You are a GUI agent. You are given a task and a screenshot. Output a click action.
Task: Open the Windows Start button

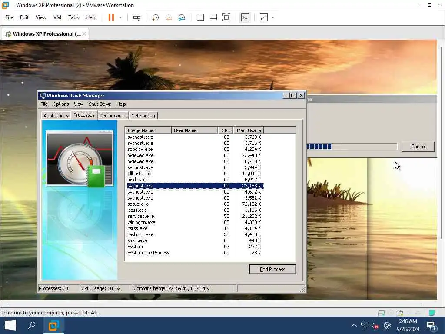pos(10,325)
